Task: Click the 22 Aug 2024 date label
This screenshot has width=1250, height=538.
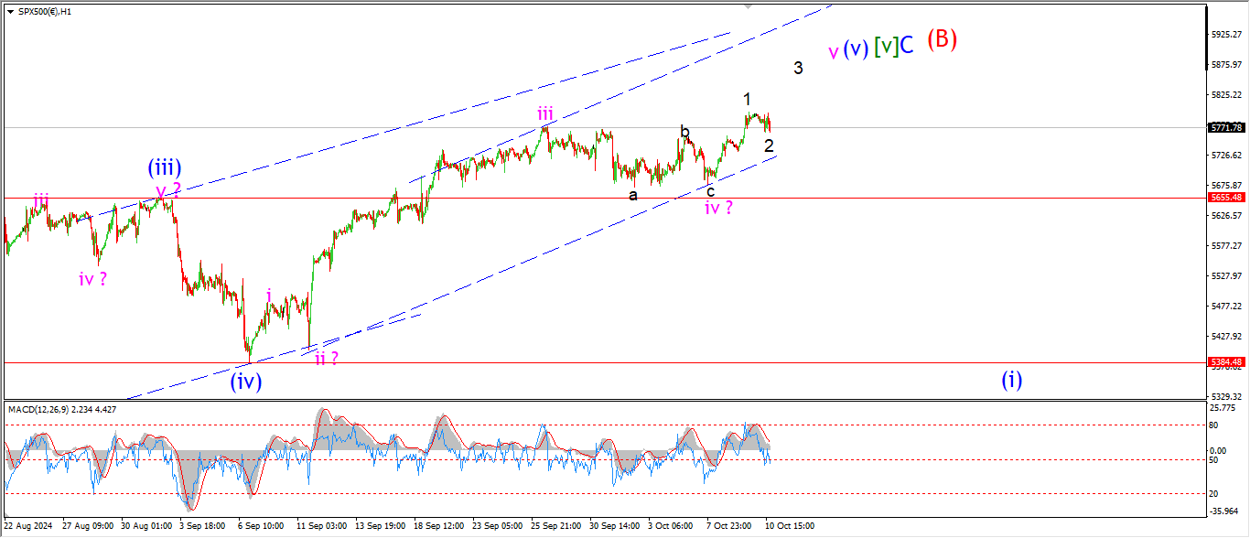Action: coord(27,526)
